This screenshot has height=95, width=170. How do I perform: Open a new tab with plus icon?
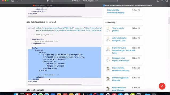coord(162,1)
